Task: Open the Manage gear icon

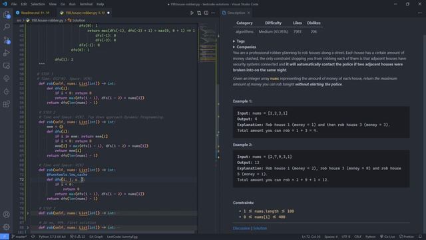Action: (6, 227)
